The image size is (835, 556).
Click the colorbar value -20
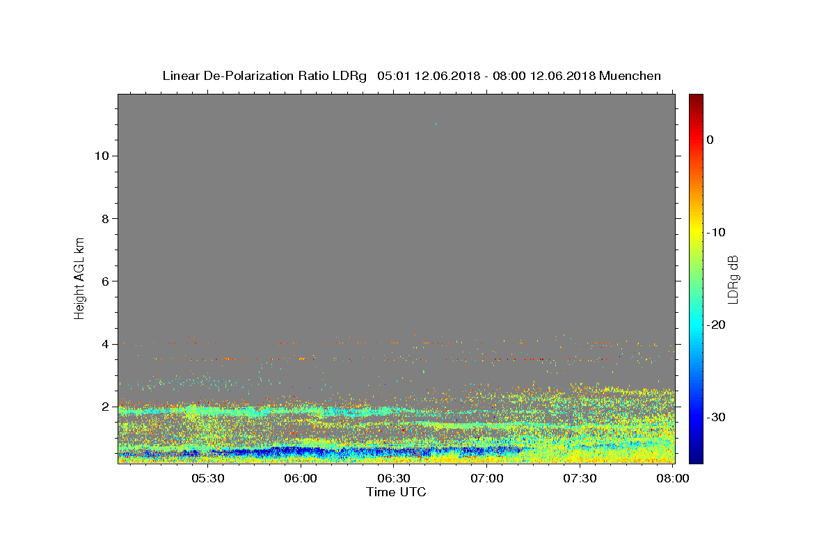715,325
